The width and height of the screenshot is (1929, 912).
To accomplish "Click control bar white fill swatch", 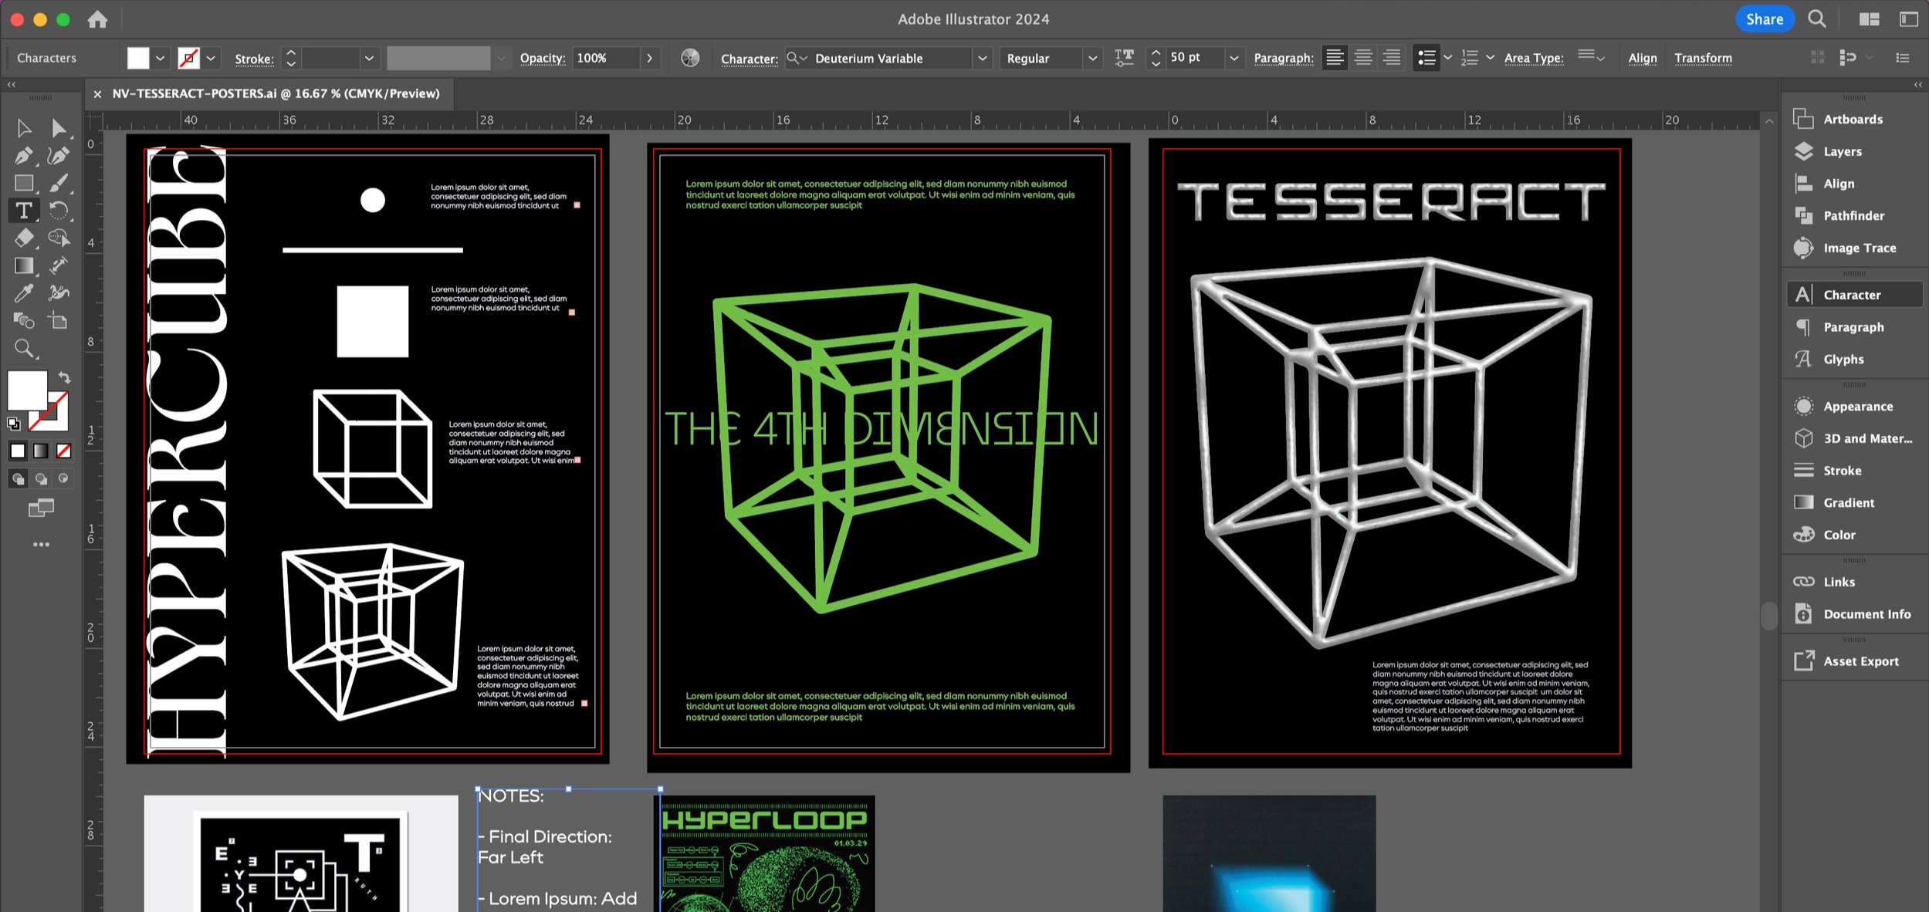I will click(x=138, y=58).
